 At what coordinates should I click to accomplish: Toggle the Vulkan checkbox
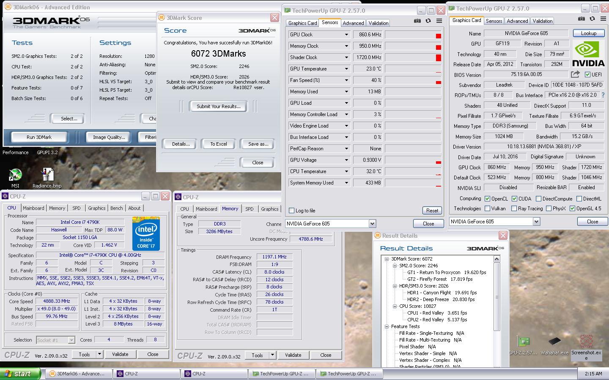pos(488,208)
